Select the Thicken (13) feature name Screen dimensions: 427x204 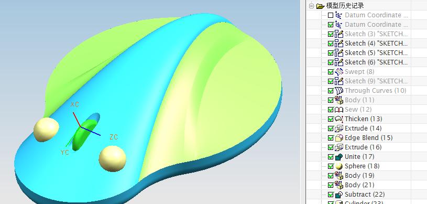pos(363,119)
